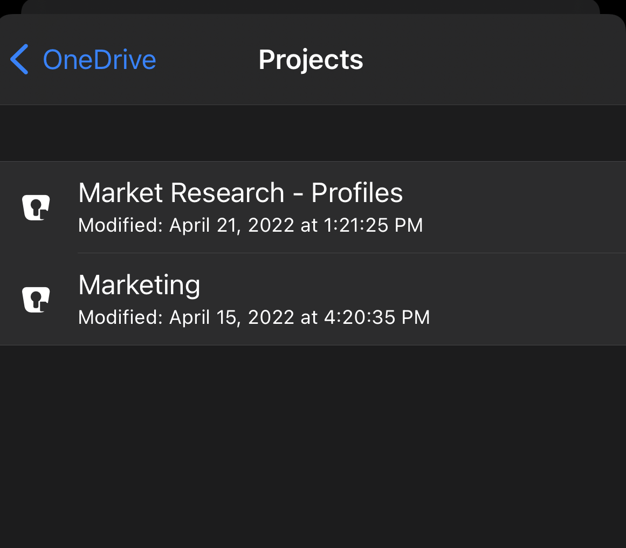This screenshot has width=626, height=548.
Task: Go back to the OneDrive folder
Action: pos(99,60)
